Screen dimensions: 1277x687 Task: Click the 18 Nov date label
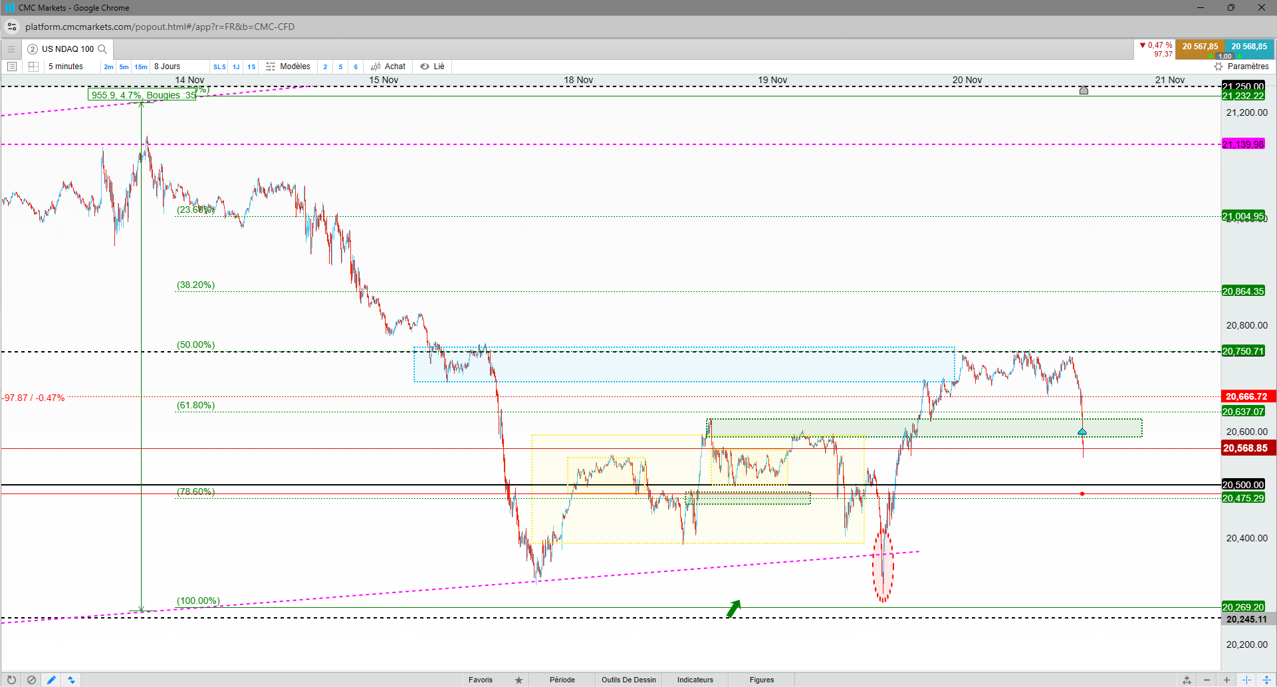tap(578, 80)
